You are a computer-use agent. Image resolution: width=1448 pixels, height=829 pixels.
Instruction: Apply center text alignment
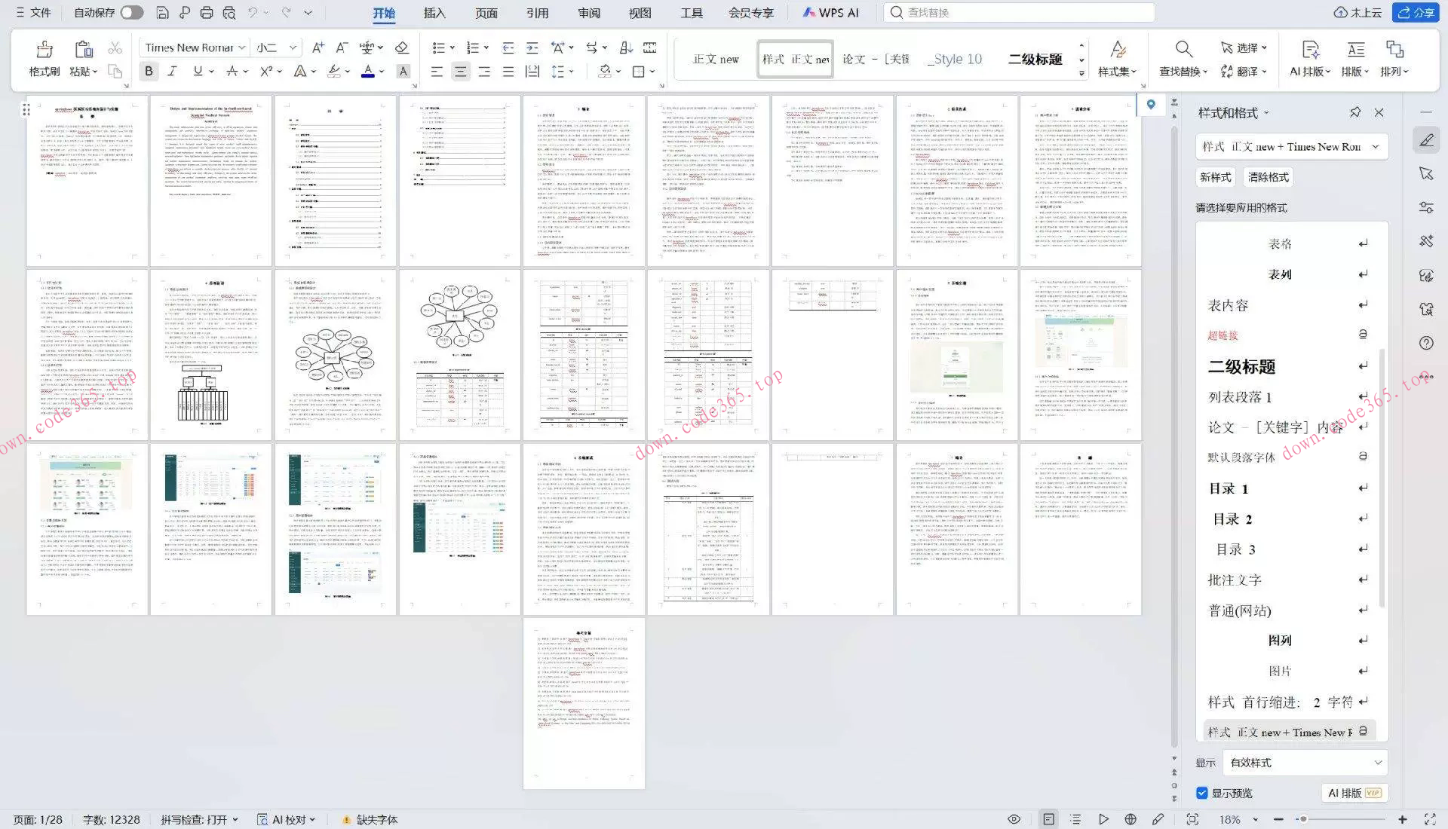click(x=460, y=71)
